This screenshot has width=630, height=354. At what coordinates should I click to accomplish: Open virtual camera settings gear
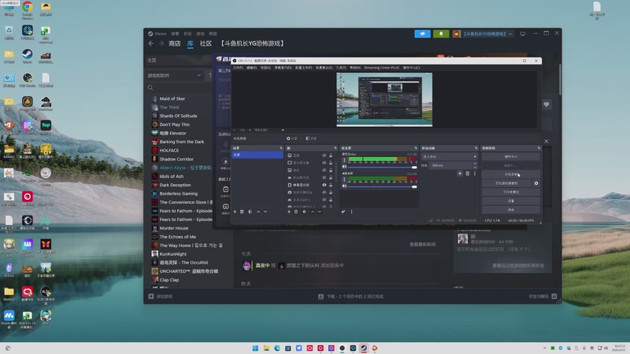click(x=536, y=183)
